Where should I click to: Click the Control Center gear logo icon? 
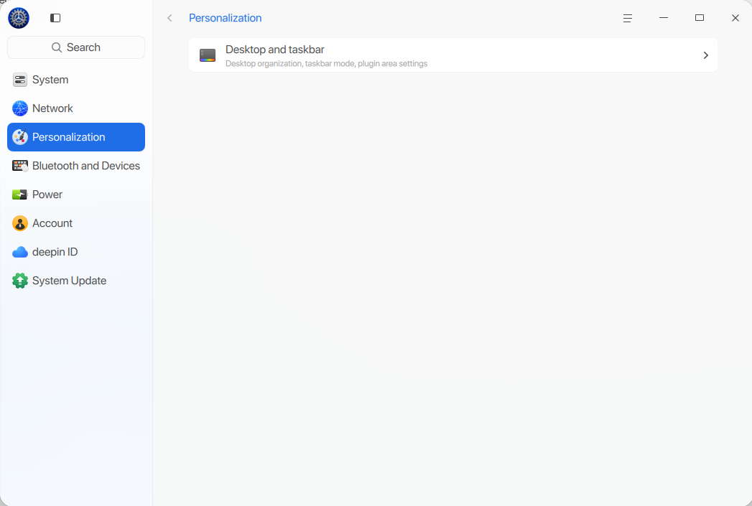coord(19,18)
